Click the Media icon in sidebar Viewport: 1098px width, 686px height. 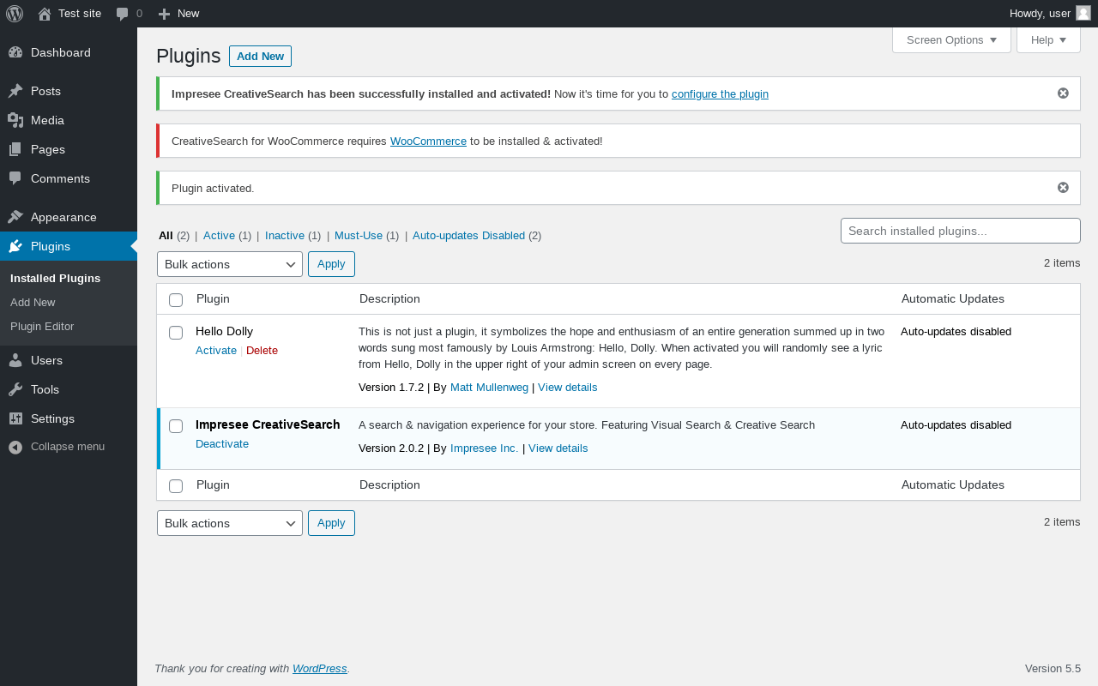click(x=15, y=120)
